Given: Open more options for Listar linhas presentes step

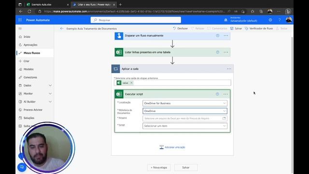Looking at the screenshot, I should tap(226, 52).
